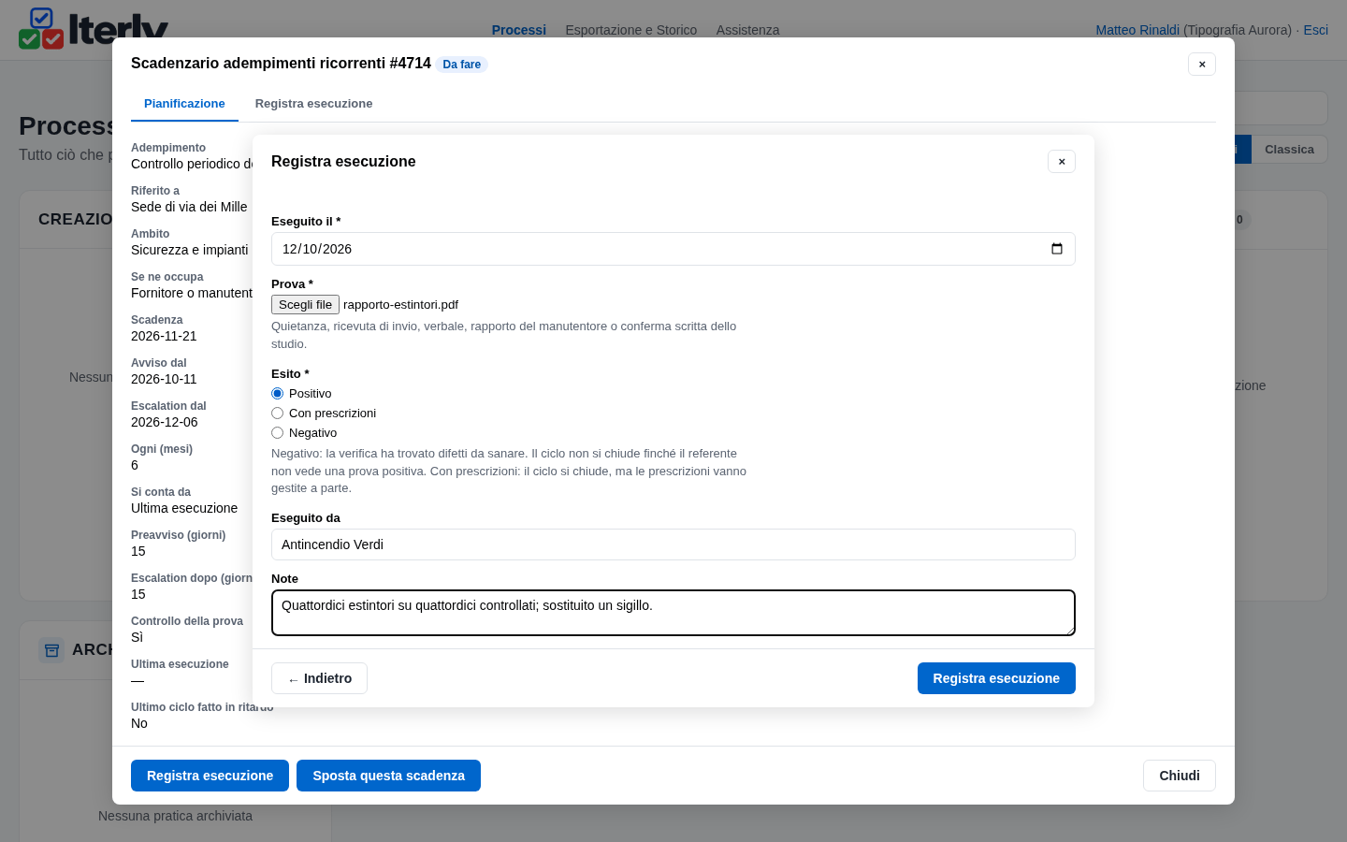Submit with blue Registra esecuzione in inner dialog
The height and width of the screenshot is (842, 1347).
click(996, 678)
